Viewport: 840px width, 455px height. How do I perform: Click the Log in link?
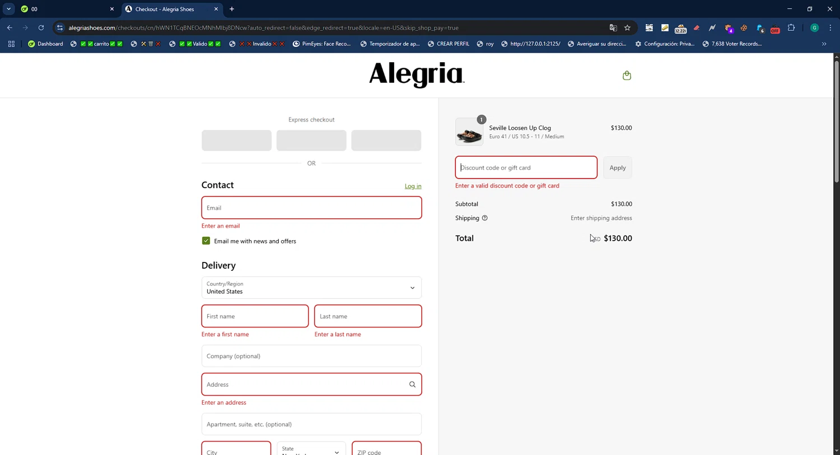[x=413, y=186]
